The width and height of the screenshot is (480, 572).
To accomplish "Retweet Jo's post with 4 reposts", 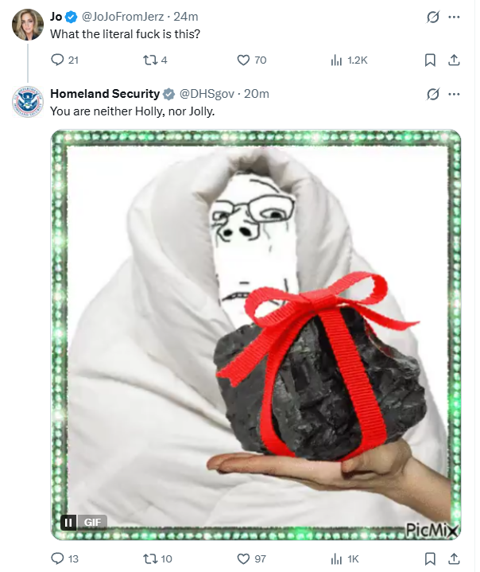I will click(149, 60).
